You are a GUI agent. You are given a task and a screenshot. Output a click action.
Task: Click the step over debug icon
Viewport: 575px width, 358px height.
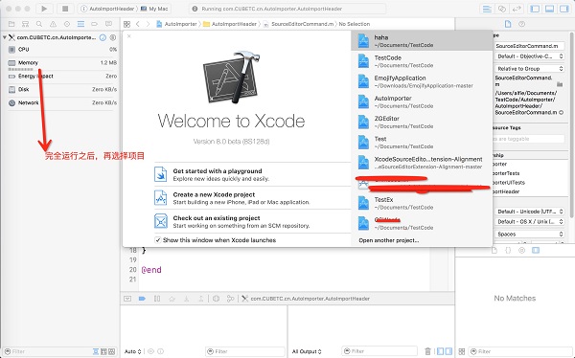172,299
